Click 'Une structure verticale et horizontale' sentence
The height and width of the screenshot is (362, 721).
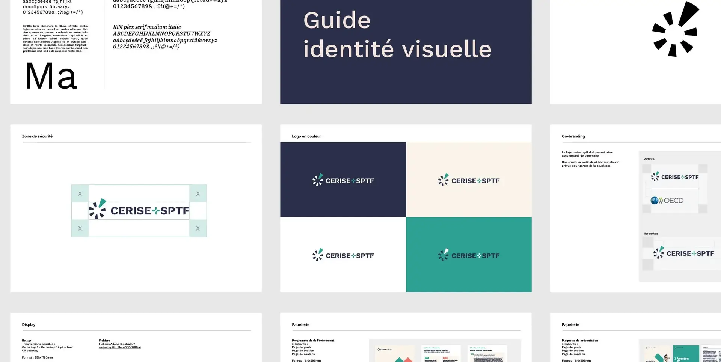(590, 164)
